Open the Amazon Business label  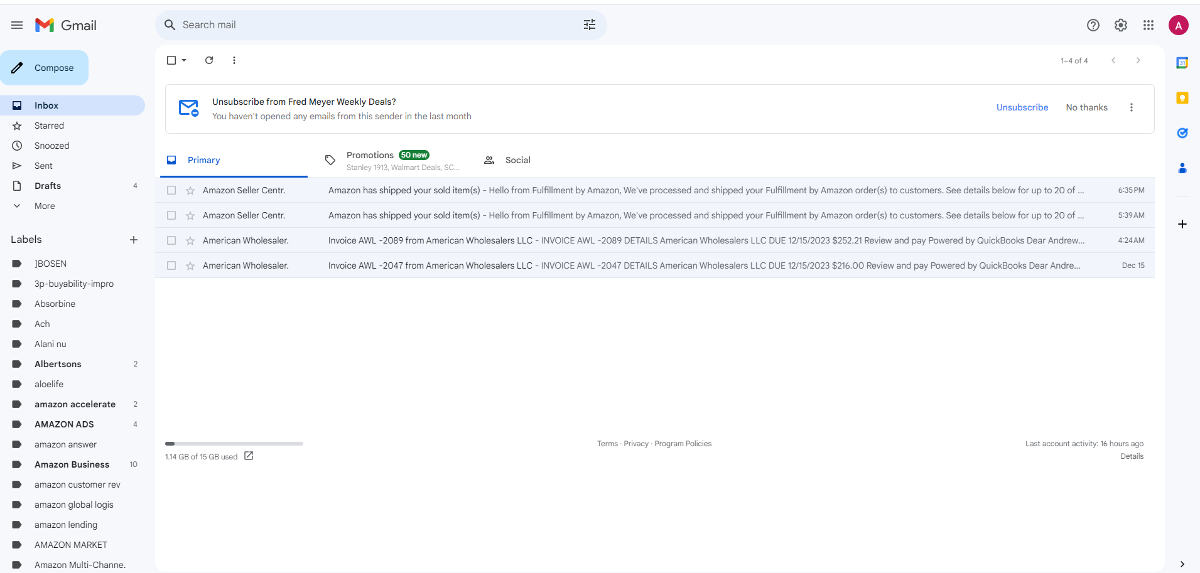72,464
